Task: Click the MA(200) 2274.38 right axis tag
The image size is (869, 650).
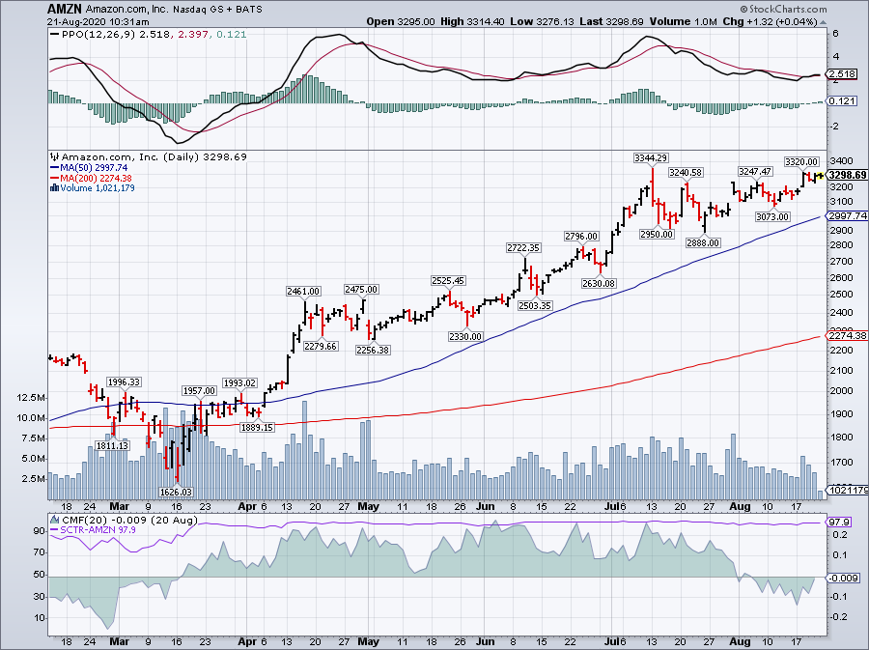Action: tap(846, 335)
